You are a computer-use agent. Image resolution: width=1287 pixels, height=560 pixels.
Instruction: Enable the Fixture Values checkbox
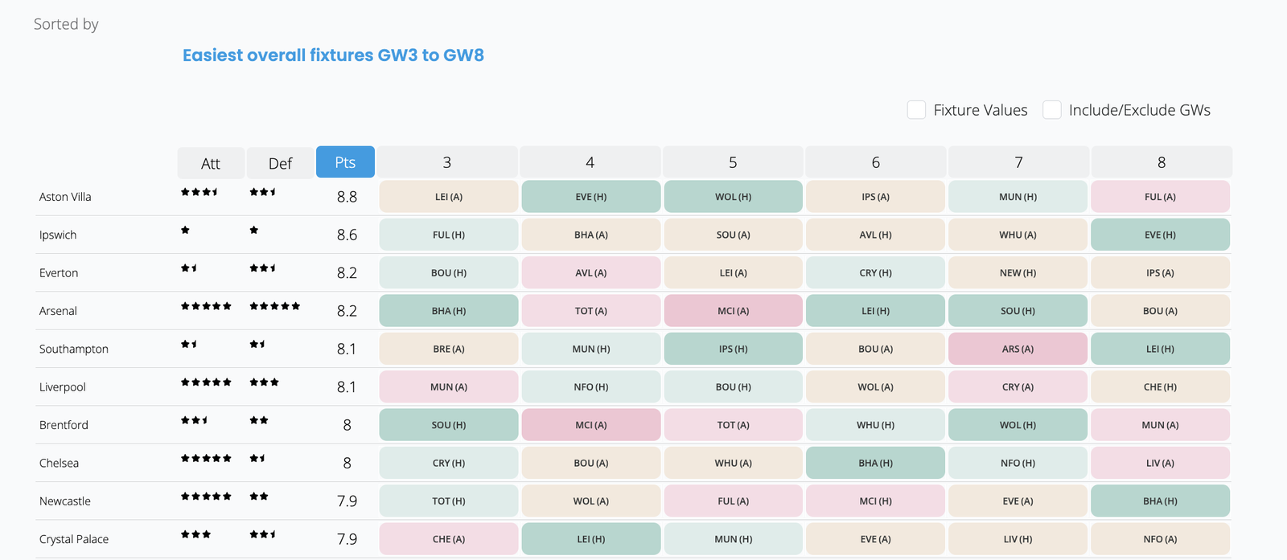[x=916, y=110]
